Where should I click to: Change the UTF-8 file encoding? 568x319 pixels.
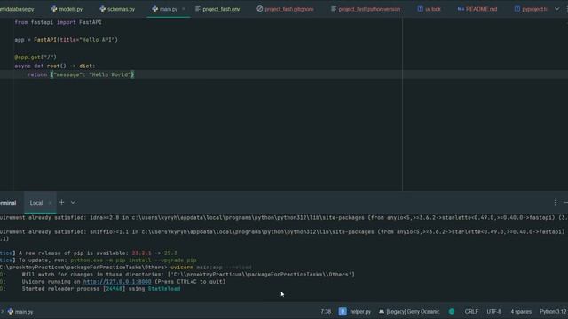click(494, 311)
